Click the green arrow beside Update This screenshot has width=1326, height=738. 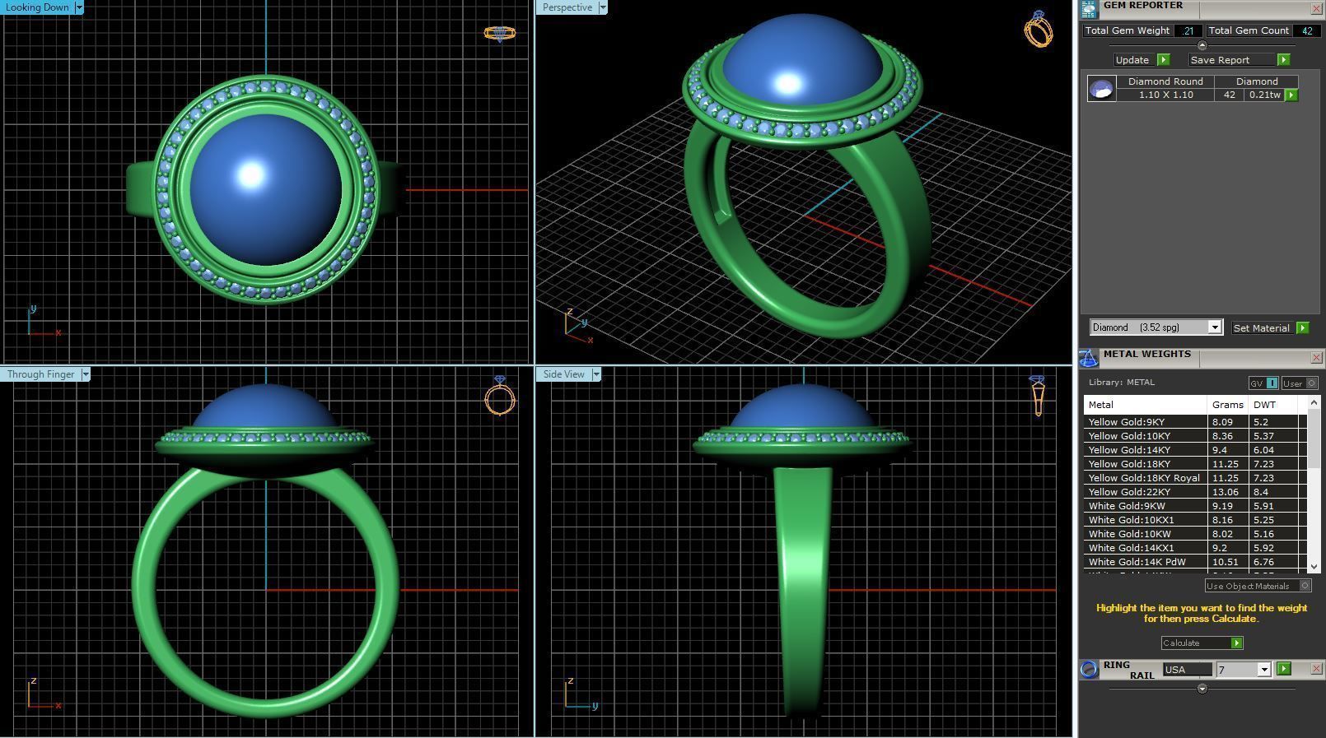pyautogui.click(x=1163, y=60)
